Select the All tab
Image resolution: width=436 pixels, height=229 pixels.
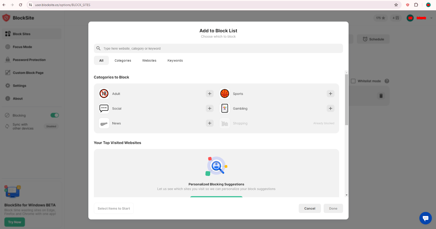(101, 61)
